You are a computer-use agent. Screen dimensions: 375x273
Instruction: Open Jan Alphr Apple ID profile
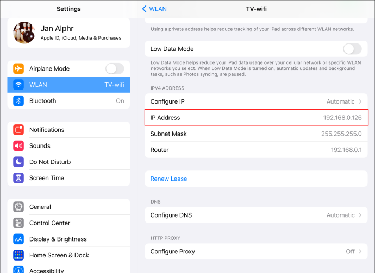(68, 33)
